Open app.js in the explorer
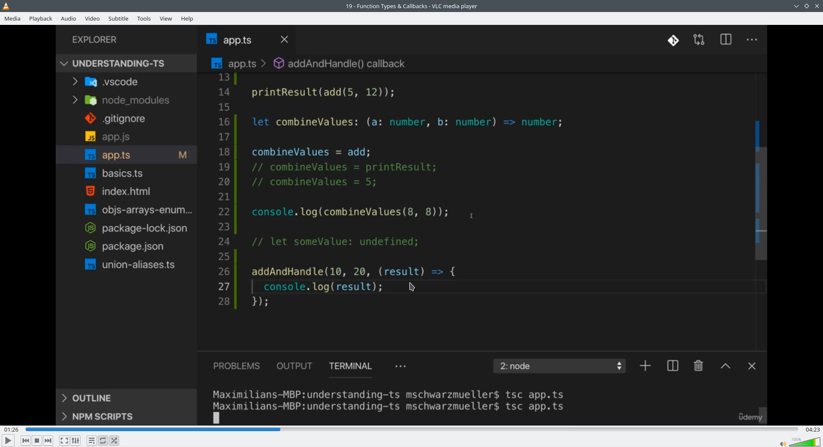Viewport: 823px width, 447px height. coord(126,137)
